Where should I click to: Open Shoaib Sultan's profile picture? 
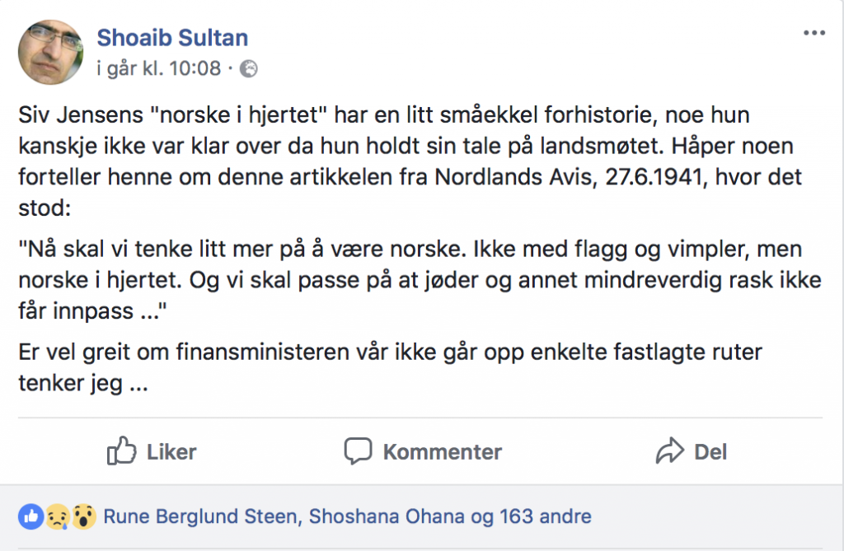pos(51,52)
